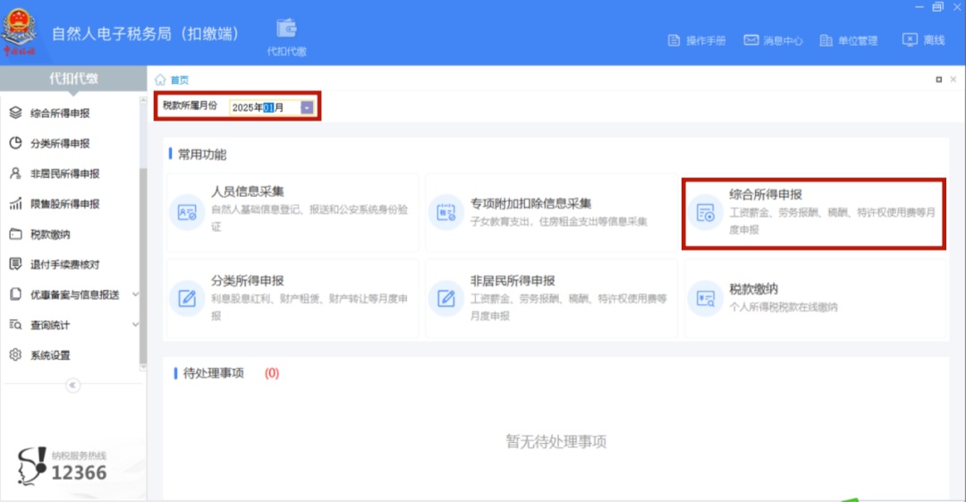The image size is (966, 502).
Task: Open the 代扣代缴 wallet icon in header
Action: tap(286, 29)
